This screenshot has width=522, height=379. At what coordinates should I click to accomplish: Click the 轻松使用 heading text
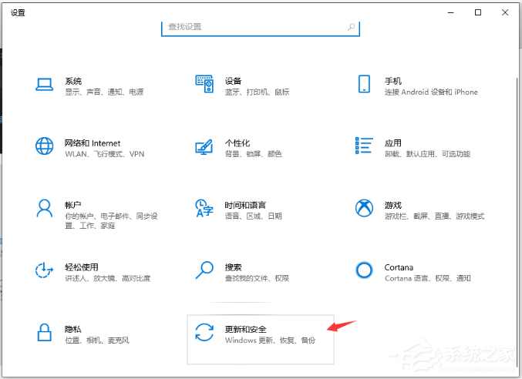(82, 267)
